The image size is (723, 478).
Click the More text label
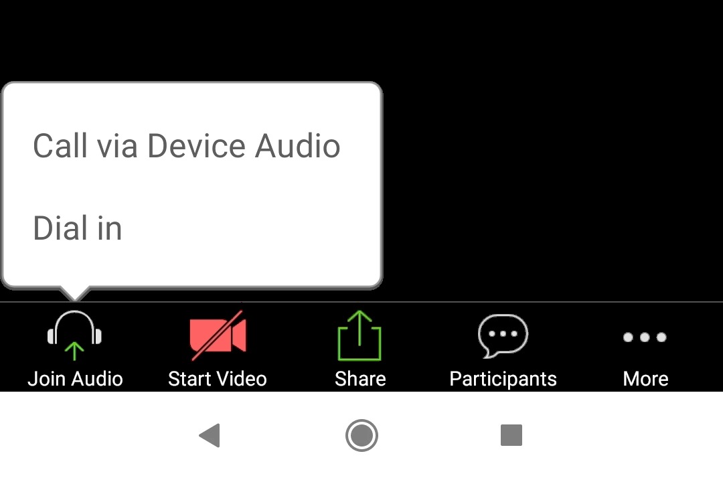[645, 379]
